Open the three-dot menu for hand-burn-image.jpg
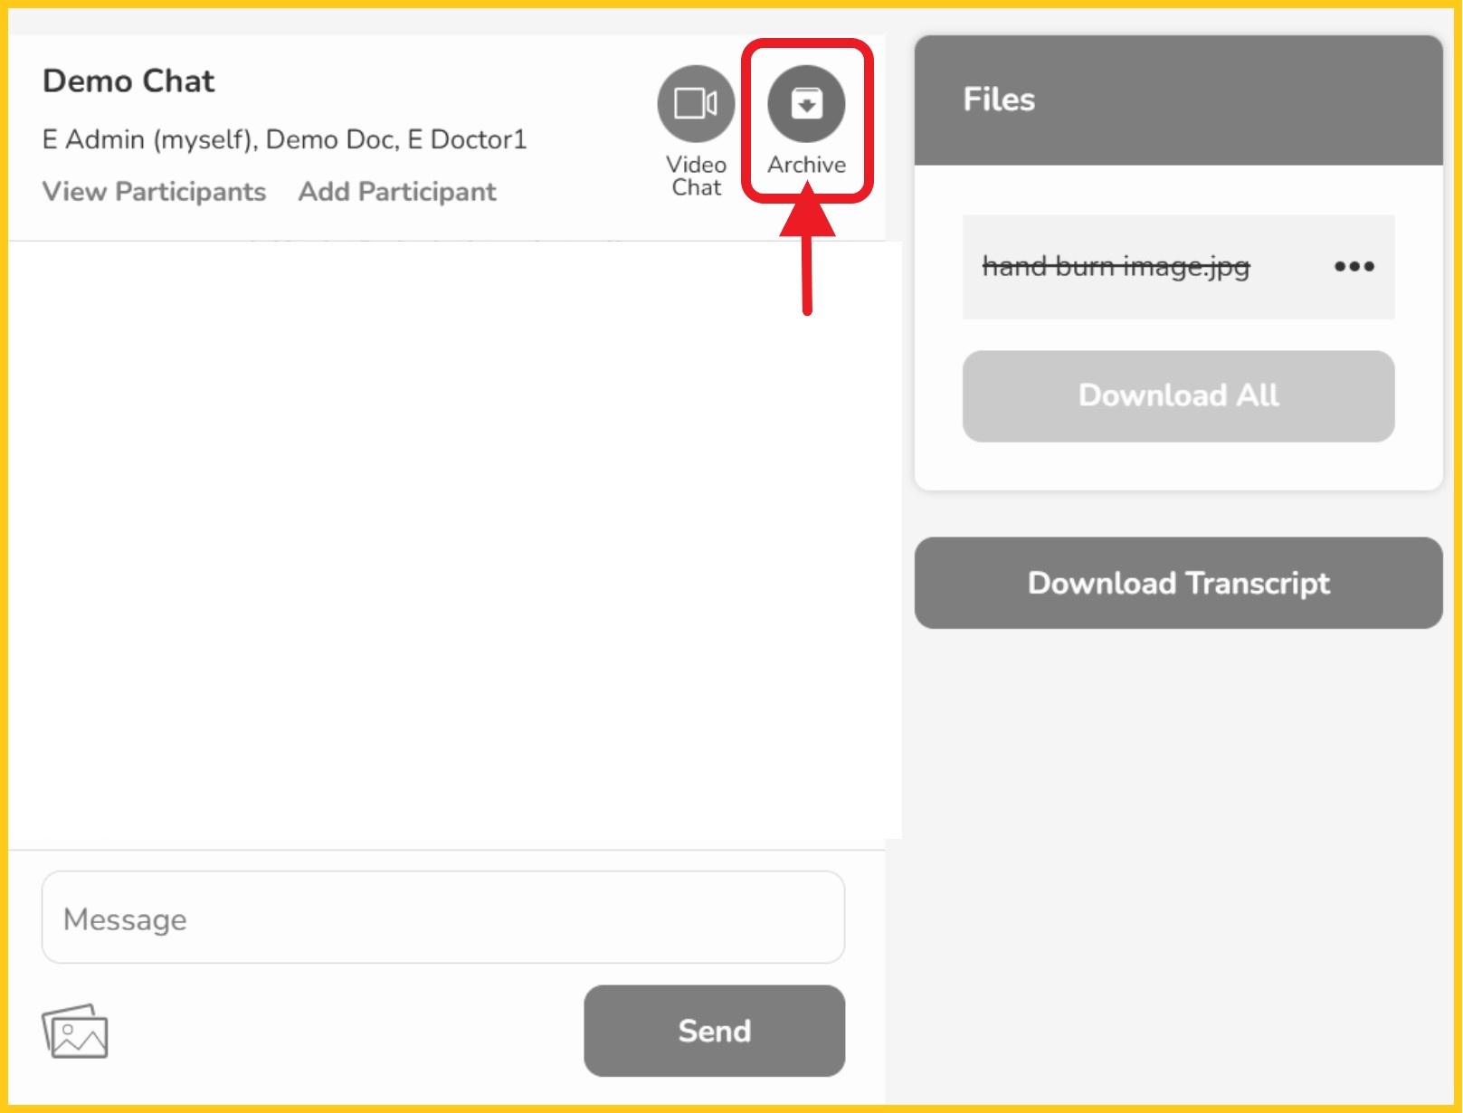This screenshot has height=1113, width=1463. [1354, 266]
